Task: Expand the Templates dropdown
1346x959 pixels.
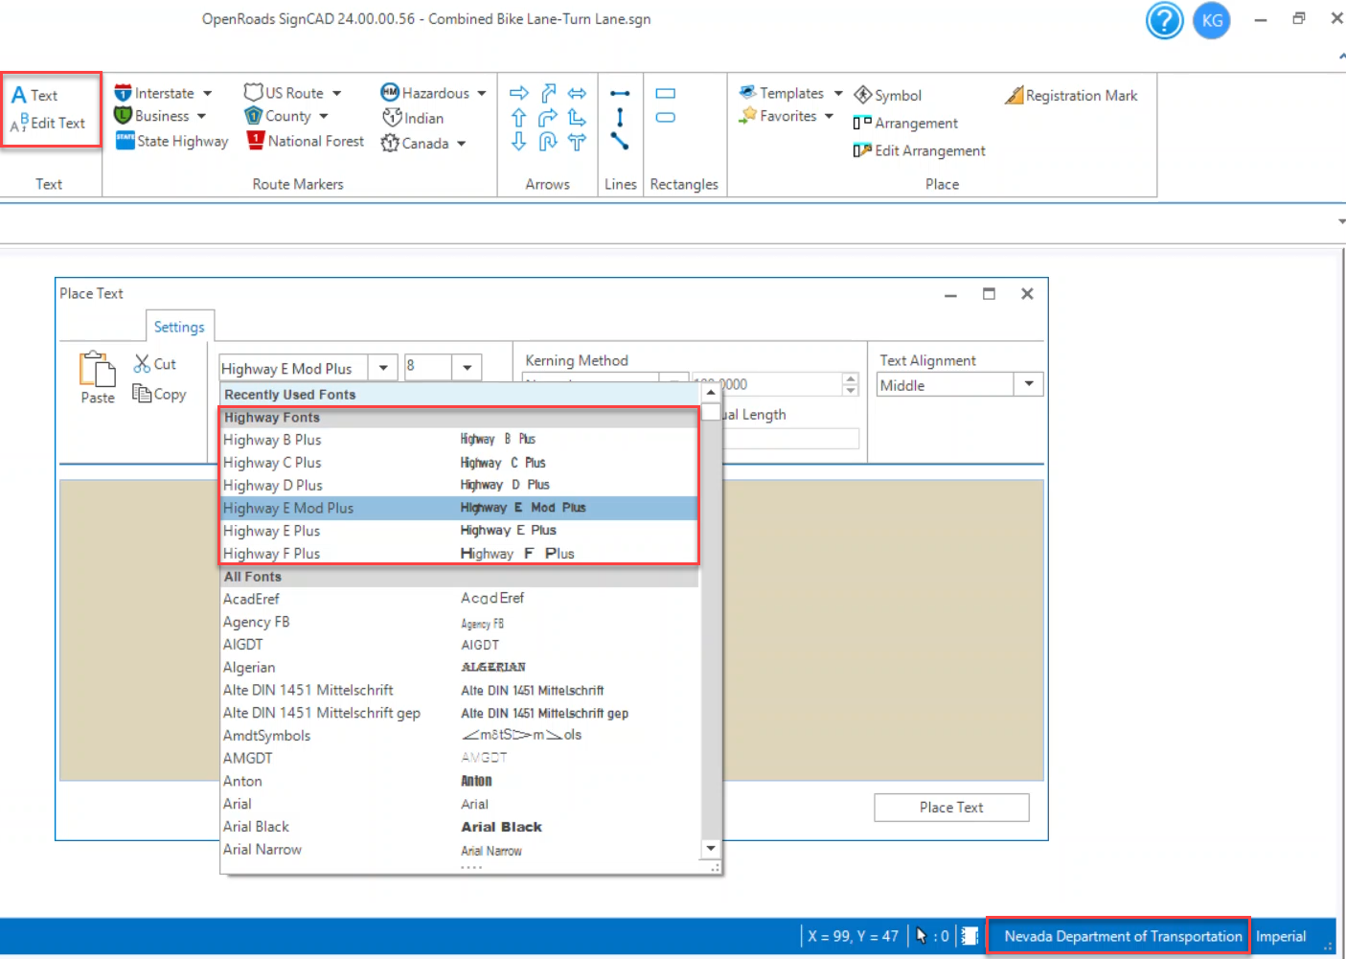Action: point(838,93)
